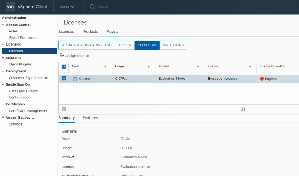Click the 'Evaluation License' value in General summary
This screenshot has width=299, height=176.
135,167
